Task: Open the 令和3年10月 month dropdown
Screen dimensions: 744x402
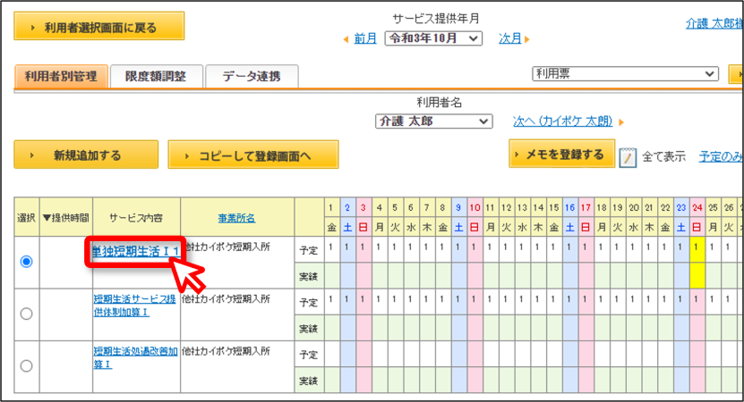Action: pyautogui.click(x=433, y=38)
